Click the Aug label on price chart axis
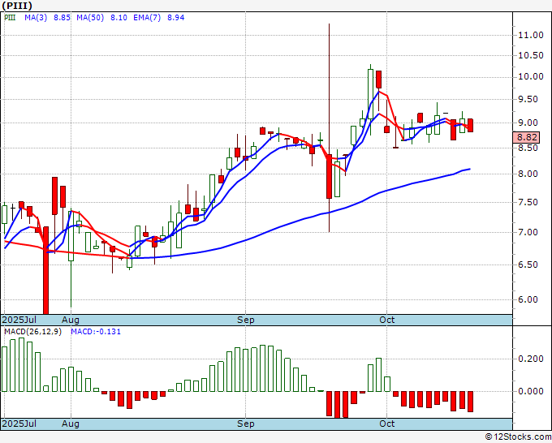This screenshot has height=443, width=552. click(71, 320)
